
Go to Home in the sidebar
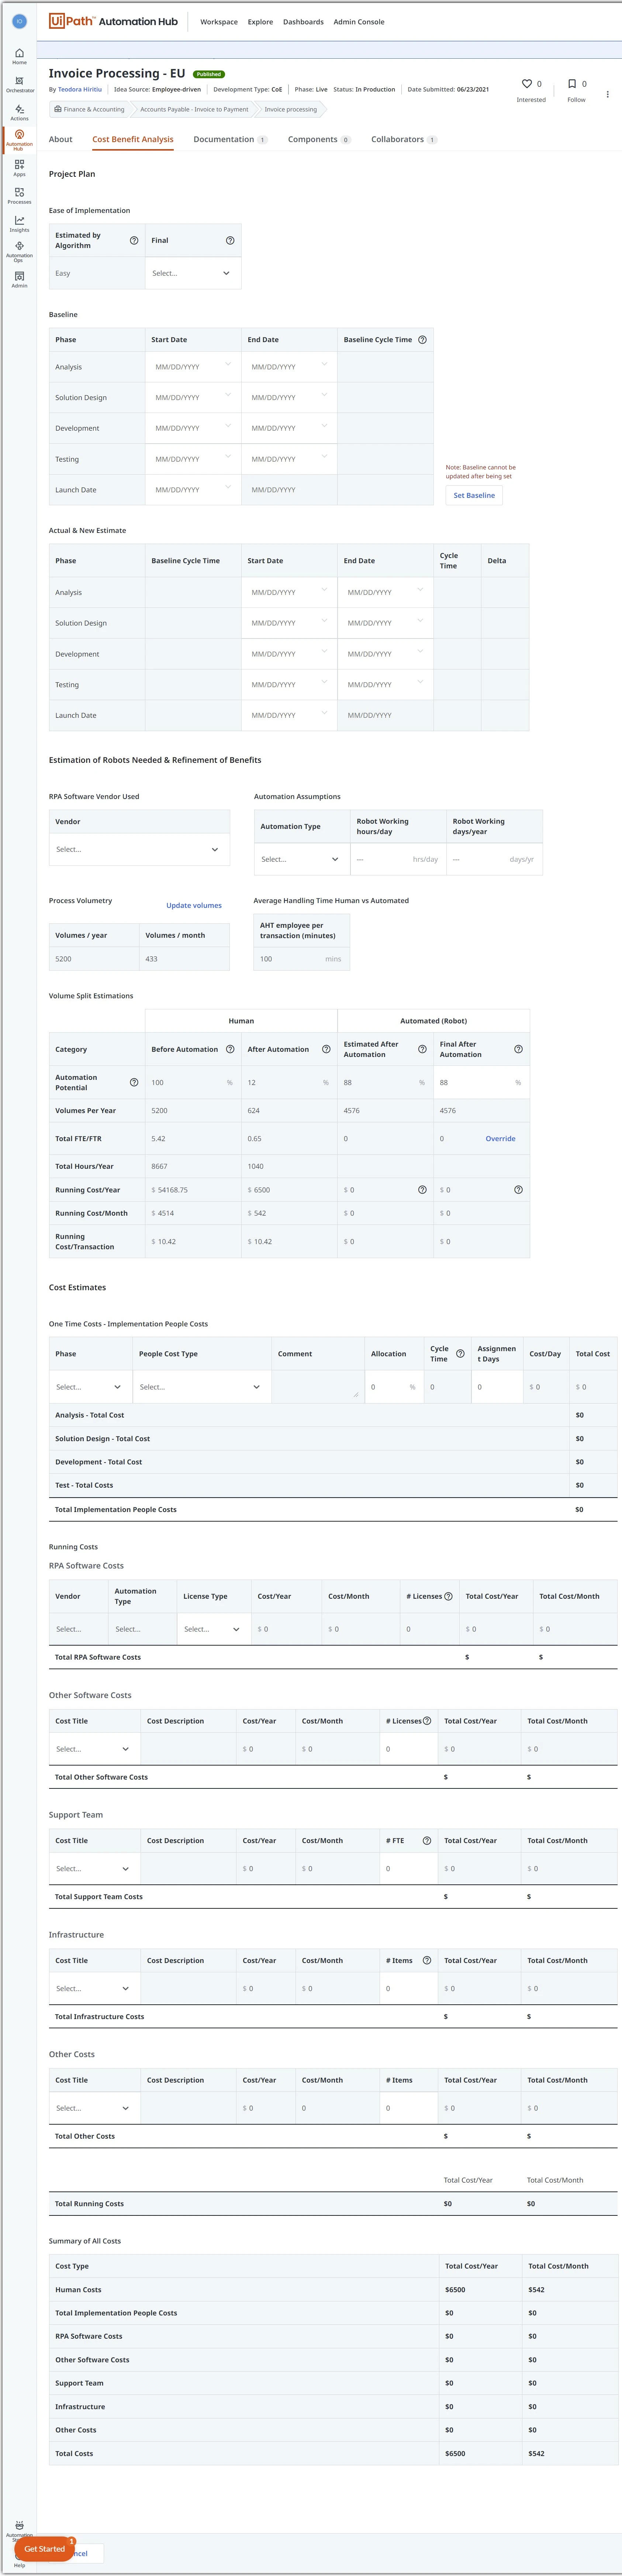tap(19, 56)
